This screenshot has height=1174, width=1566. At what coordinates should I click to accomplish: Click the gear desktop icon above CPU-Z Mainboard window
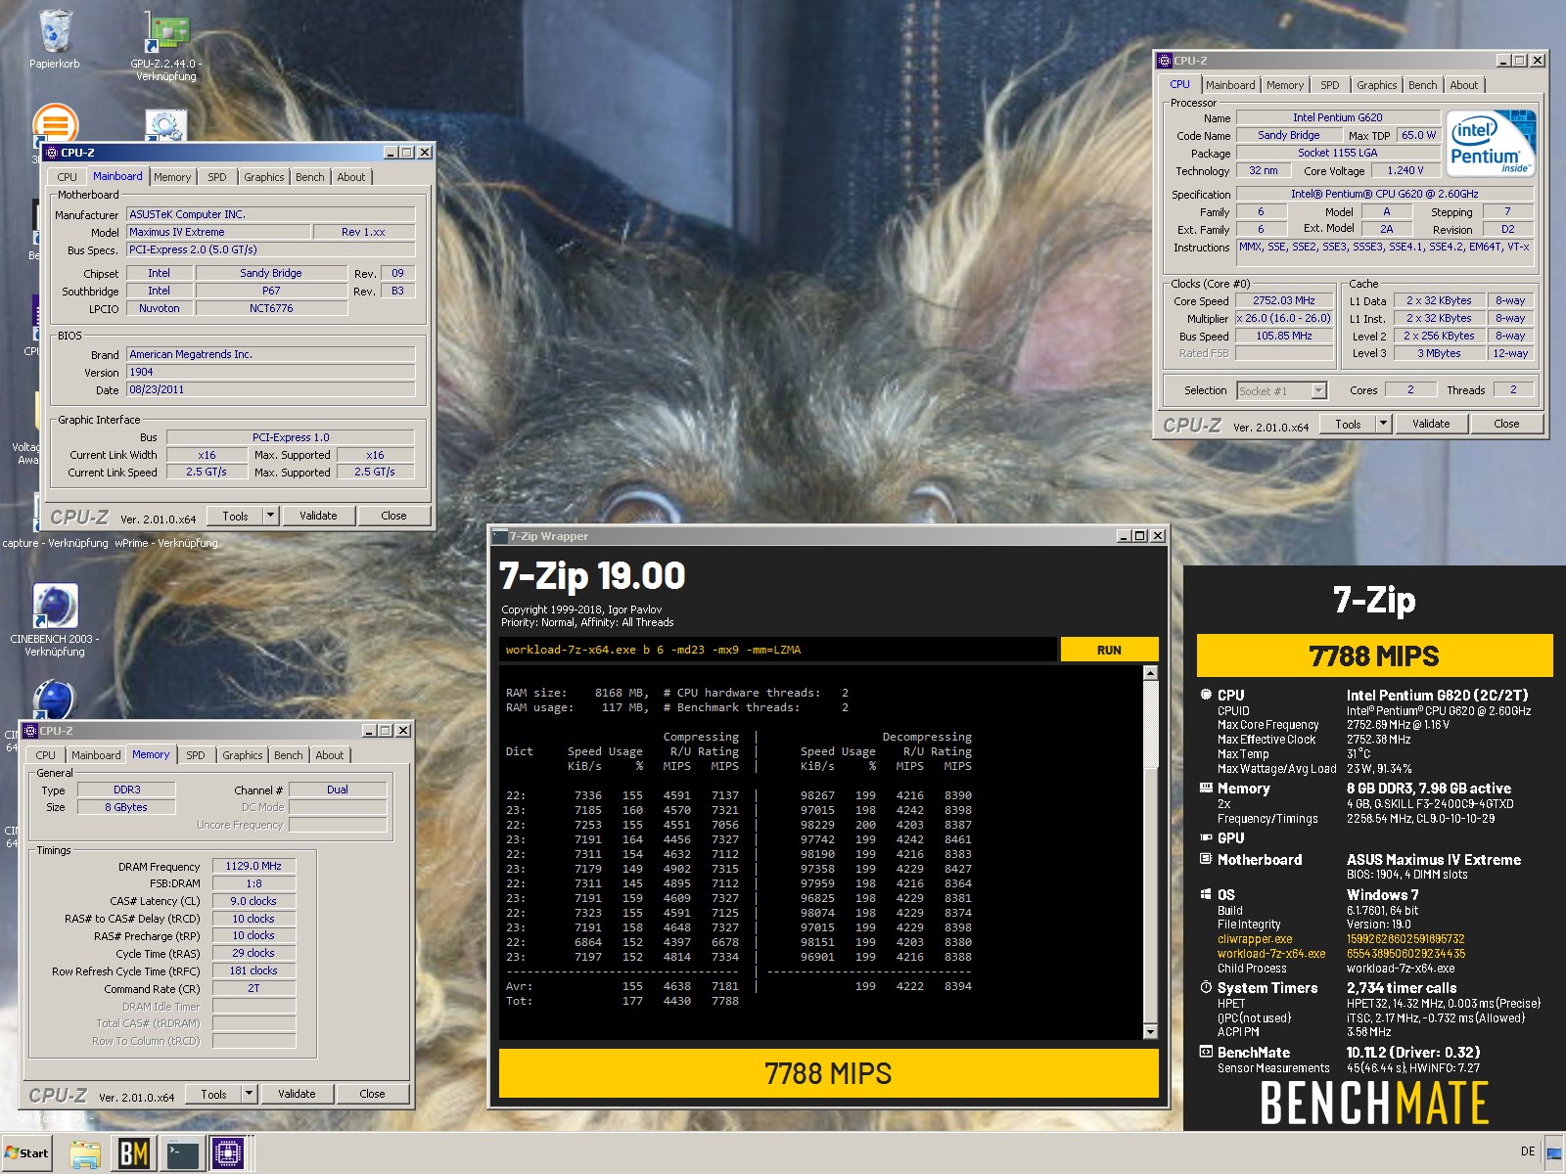[166, 125]
